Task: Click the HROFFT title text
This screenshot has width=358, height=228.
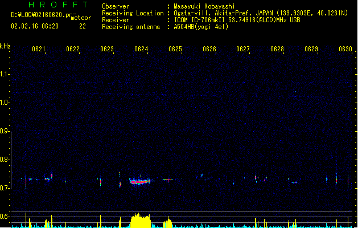Action: (58, 5)
